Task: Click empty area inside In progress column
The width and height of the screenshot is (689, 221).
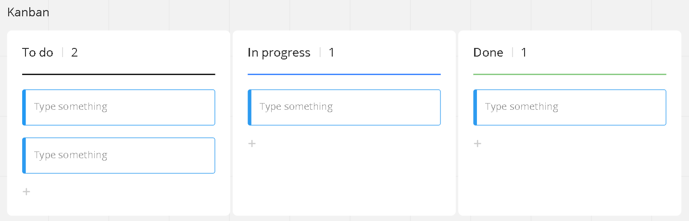Action: tap(344, 182)
